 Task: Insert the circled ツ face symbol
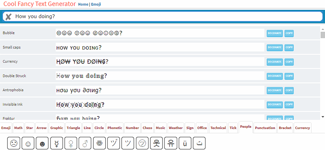[x=142, y=143]
